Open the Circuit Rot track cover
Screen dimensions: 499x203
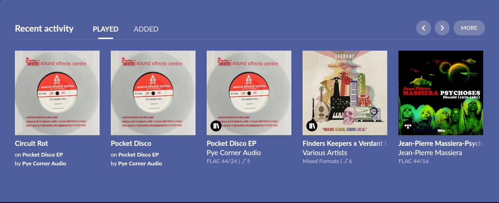pos(57,93)
